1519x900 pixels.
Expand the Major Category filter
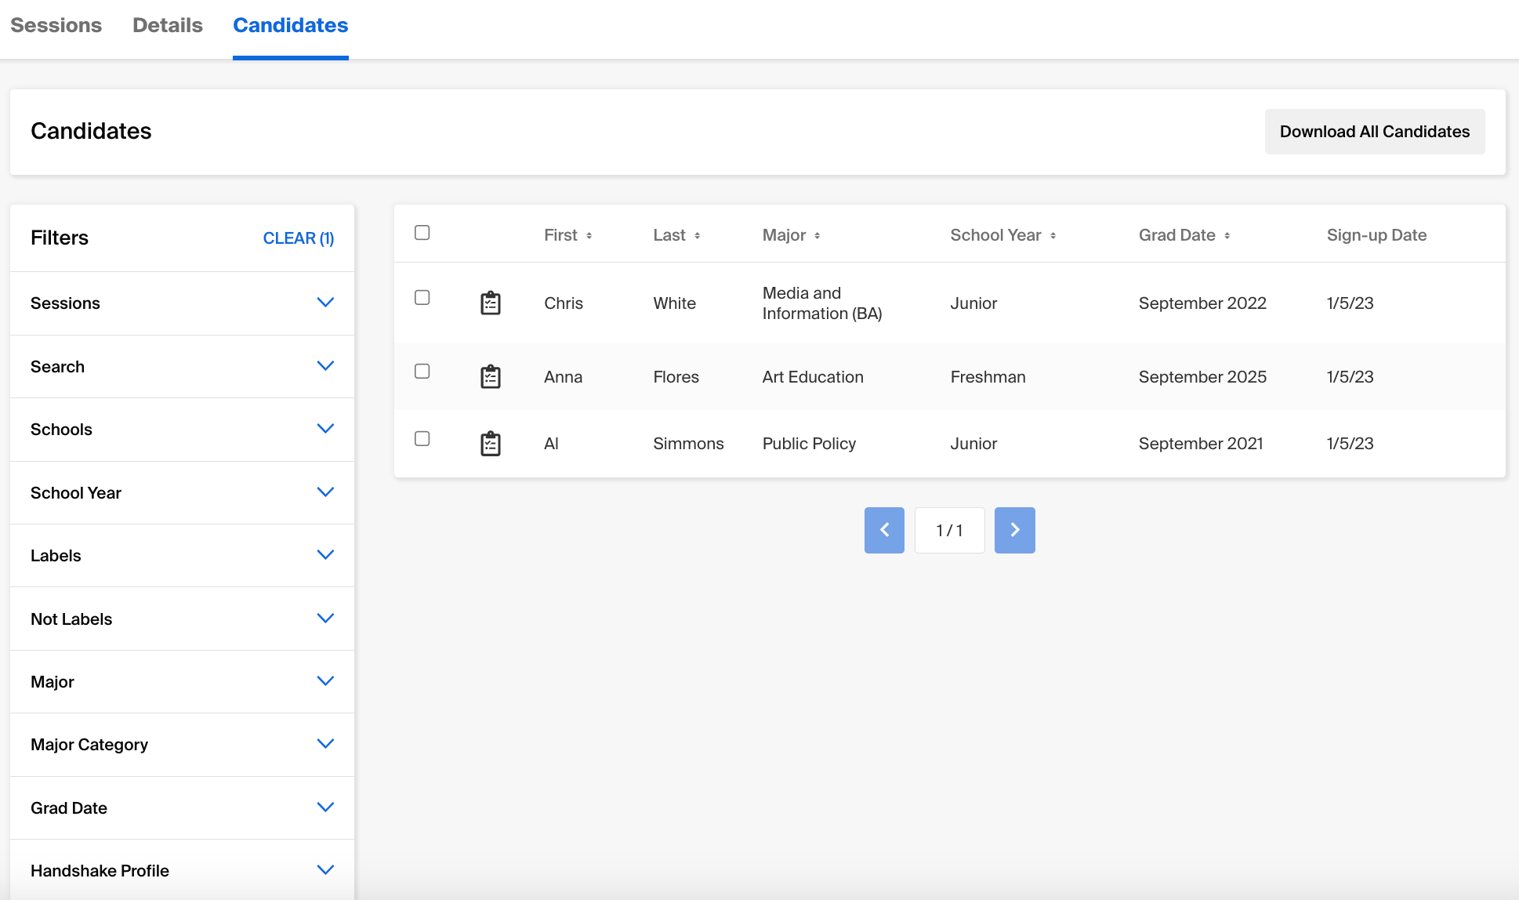[182, 745]
